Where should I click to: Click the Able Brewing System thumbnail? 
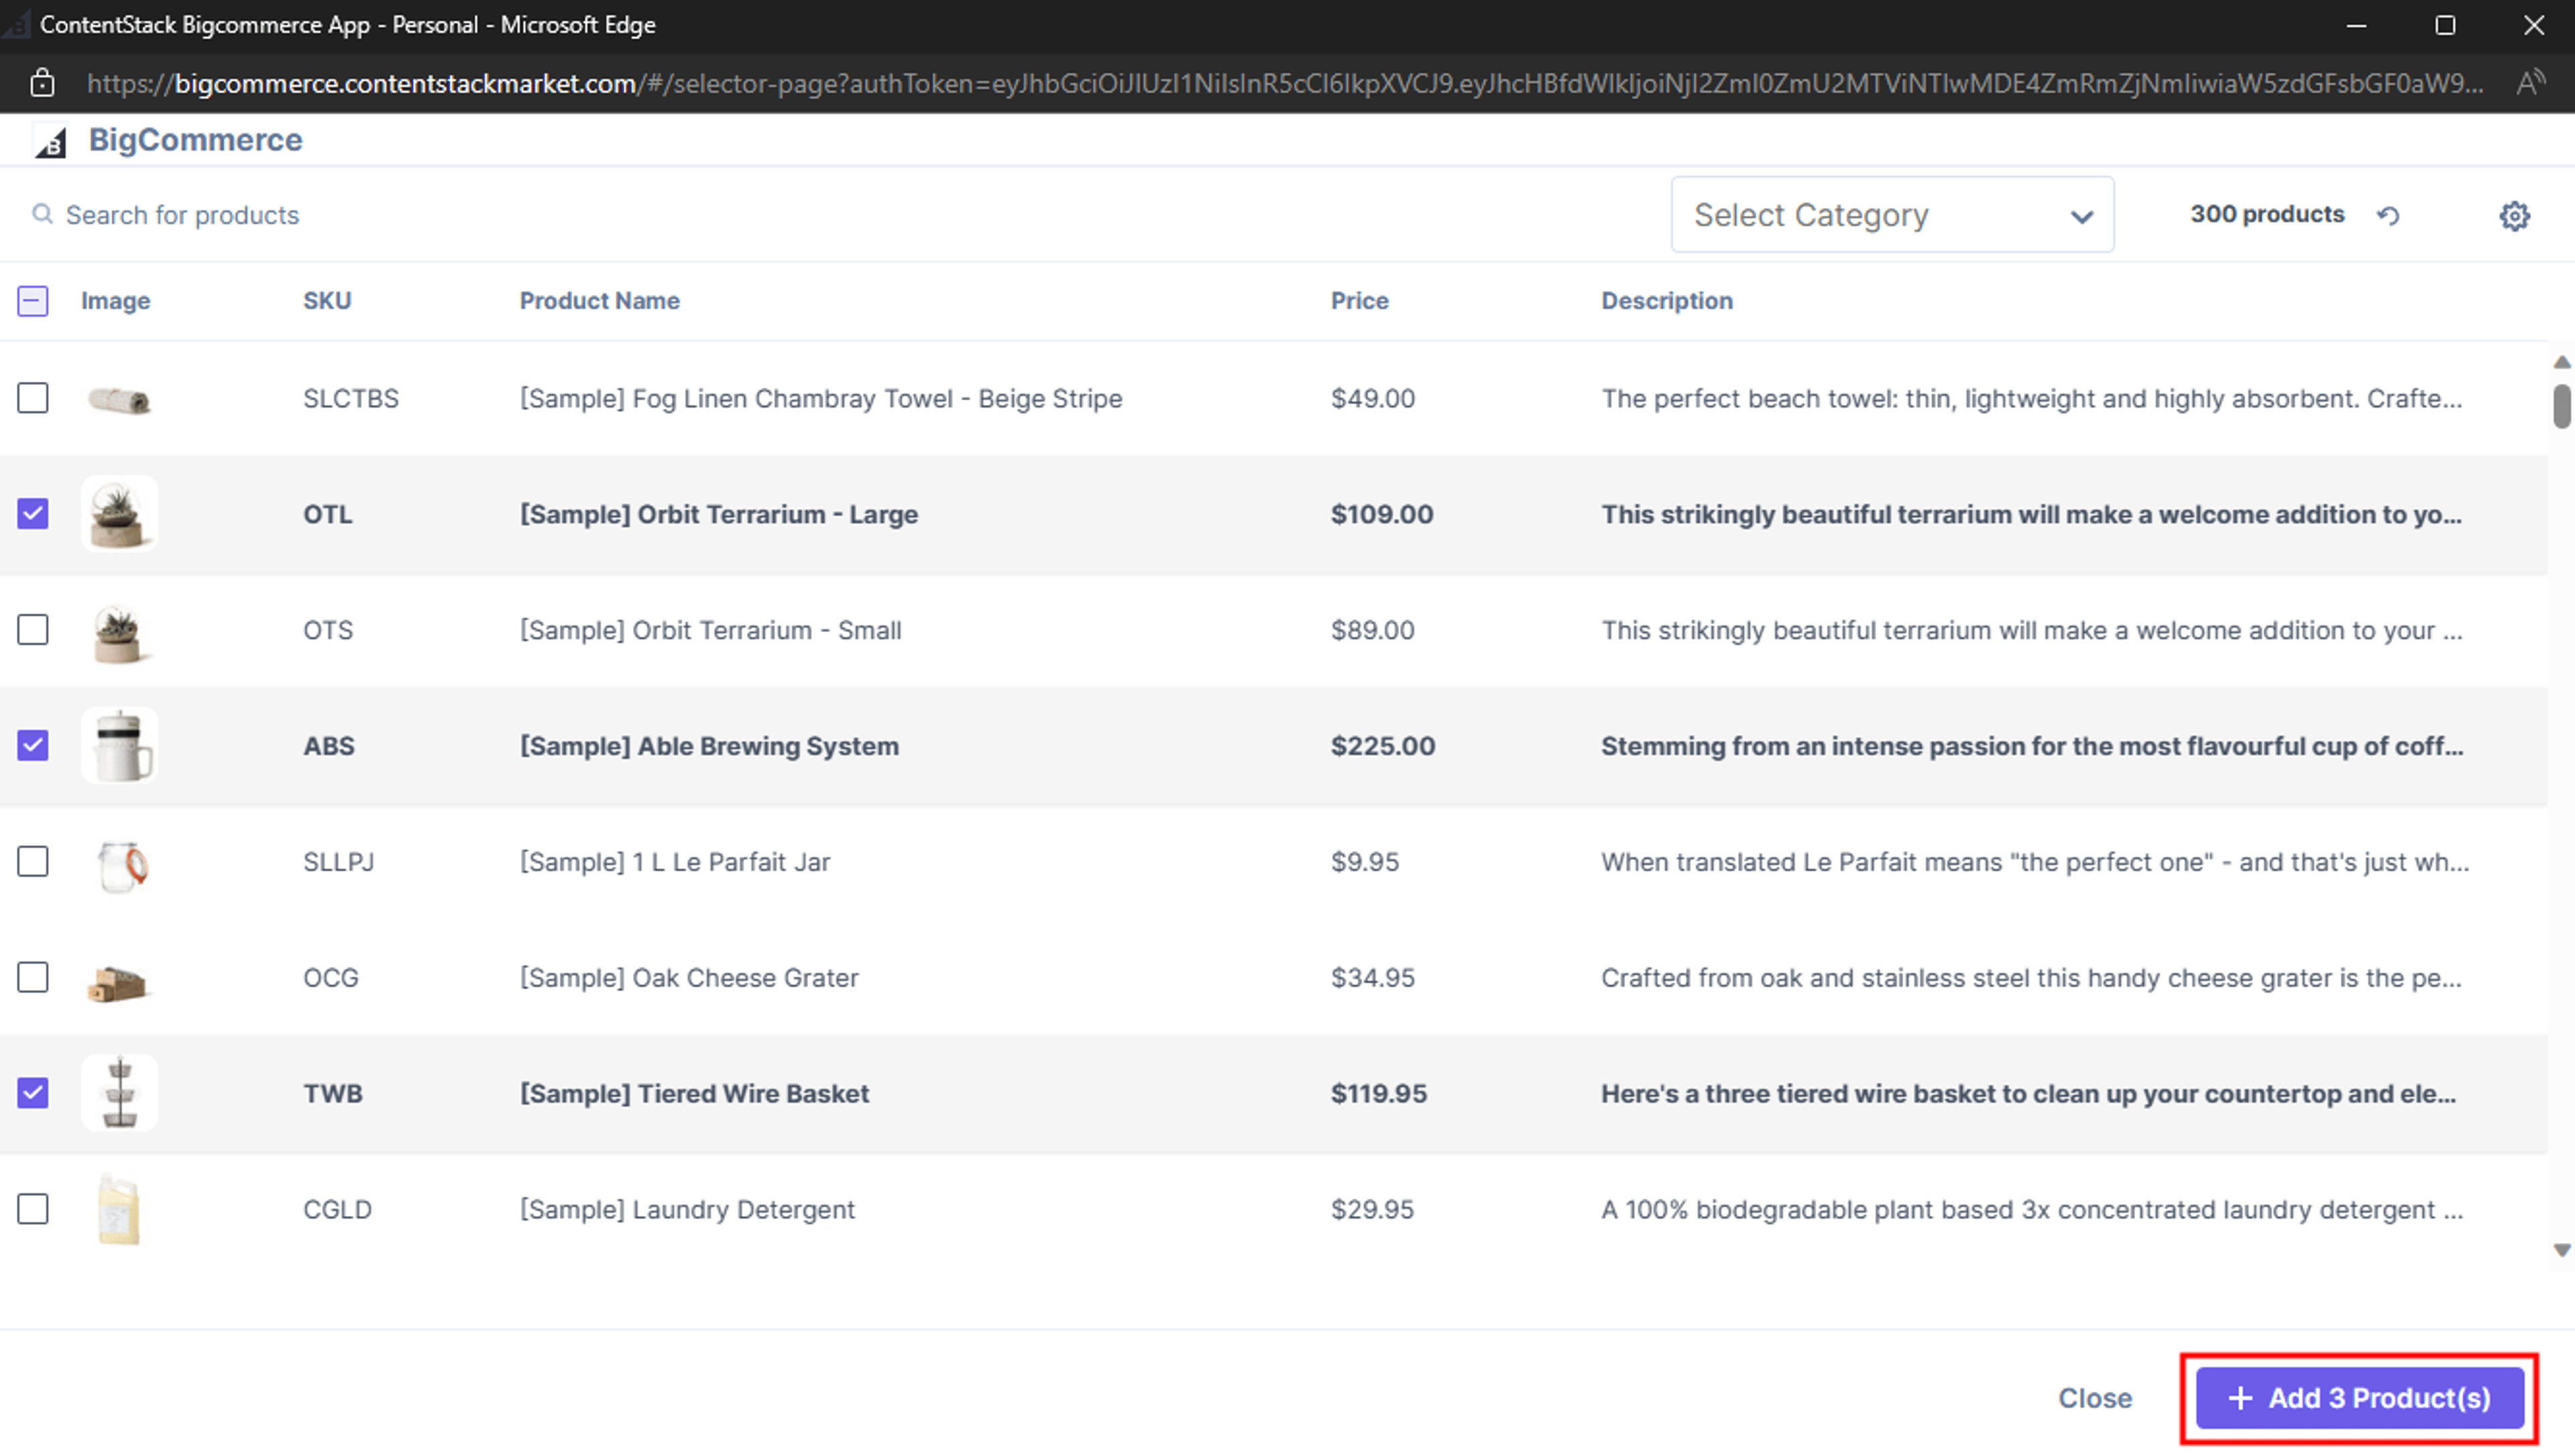[119, 746]
